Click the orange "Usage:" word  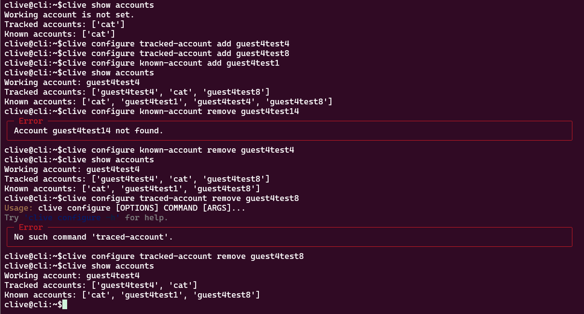[18, 208]
